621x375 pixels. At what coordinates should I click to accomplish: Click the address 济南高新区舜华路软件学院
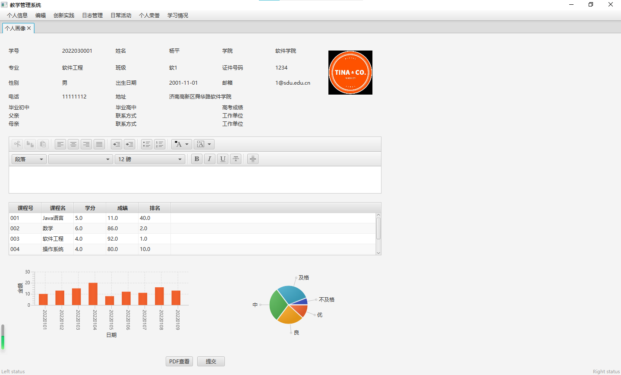click(200, 97)
